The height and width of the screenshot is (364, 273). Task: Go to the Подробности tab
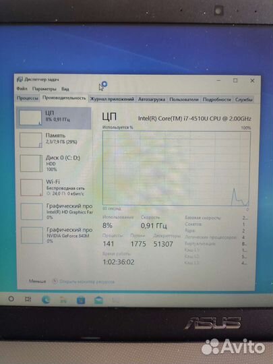point(216,100)
